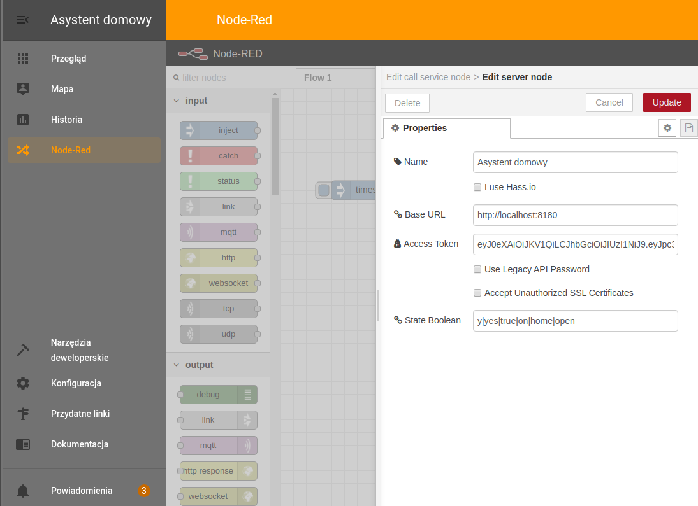This screenshot has height=506, width=698.
Task: Enable the I use Hass.io checkbox
Action: (x=477, y=187)
